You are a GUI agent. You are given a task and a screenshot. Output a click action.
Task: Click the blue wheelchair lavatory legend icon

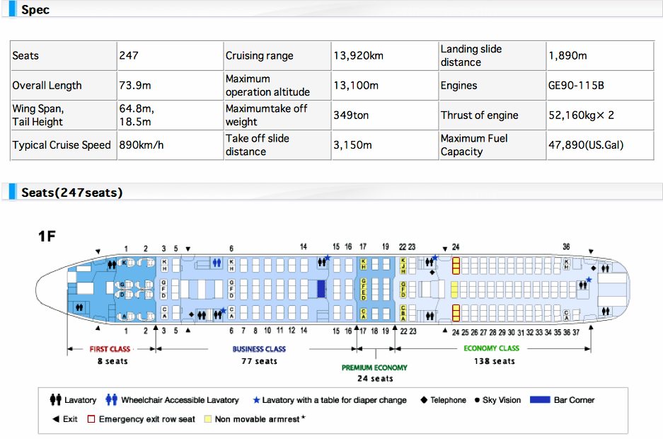coord(111,400)
